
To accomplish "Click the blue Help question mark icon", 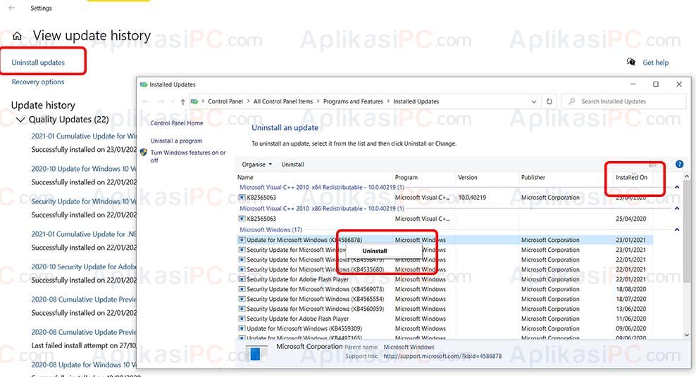I will (679, 165).
